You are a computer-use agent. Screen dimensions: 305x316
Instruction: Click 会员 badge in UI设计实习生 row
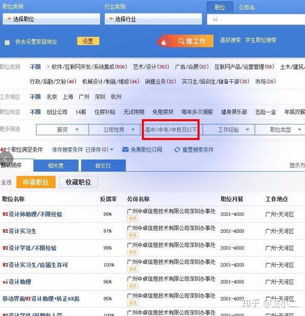click(x=133, y=235)
